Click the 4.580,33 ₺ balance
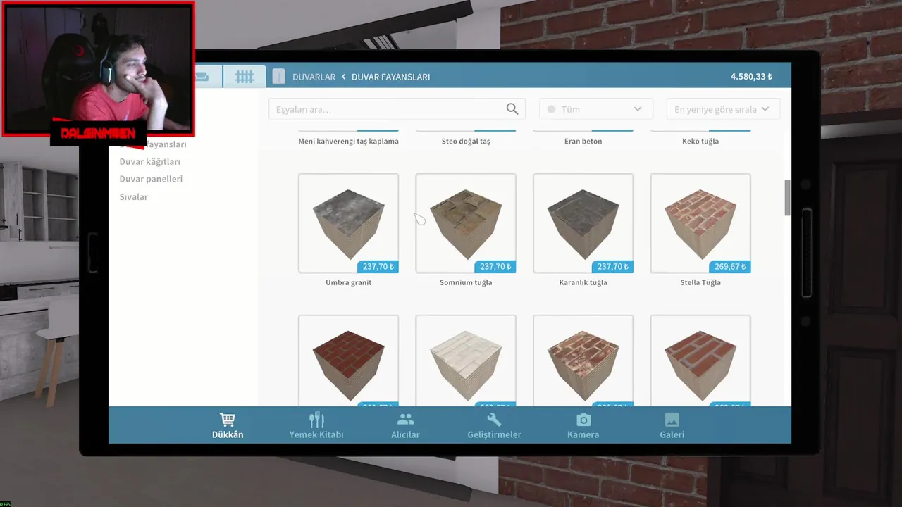The image size is (902, 507). (751, 77)
